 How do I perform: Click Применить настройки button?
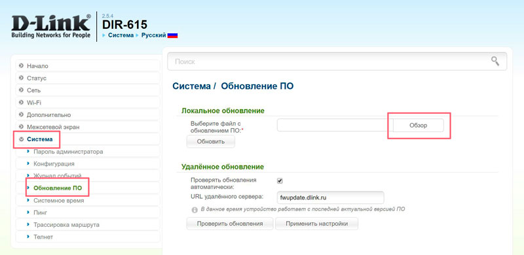click(317, 224)
